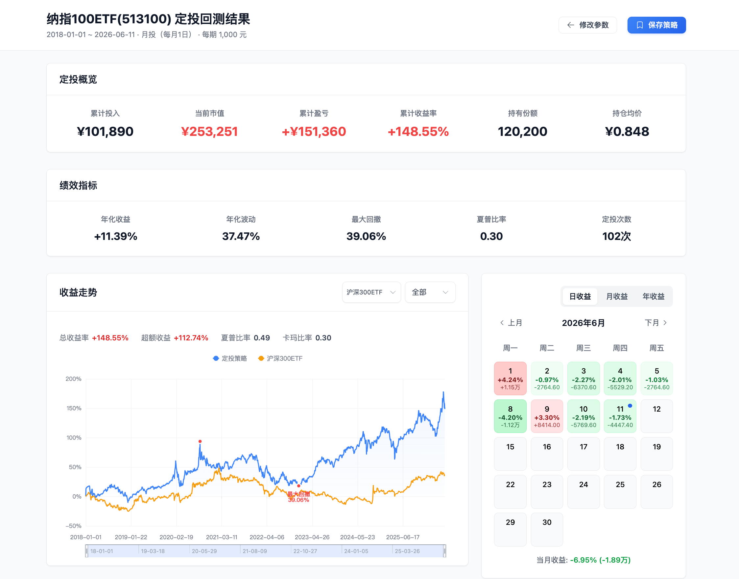Click the 修改参数 back-arrow button
Image resolution: width=739 pixels, height=579 pixels.
(x=587, y=25)
